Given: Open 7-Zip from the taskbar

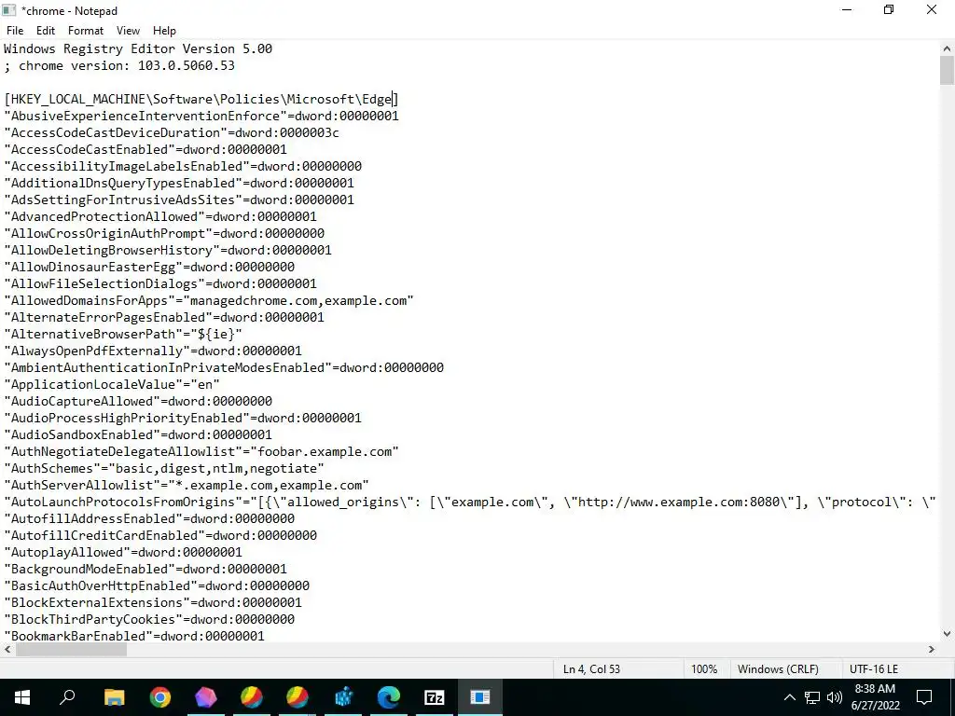Looking at the screenshot, I should 435,697.
